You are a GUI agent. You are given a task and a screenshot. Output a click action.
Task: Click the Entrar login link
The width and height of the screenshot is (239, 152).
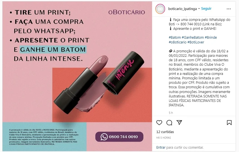tap(161, 148)
